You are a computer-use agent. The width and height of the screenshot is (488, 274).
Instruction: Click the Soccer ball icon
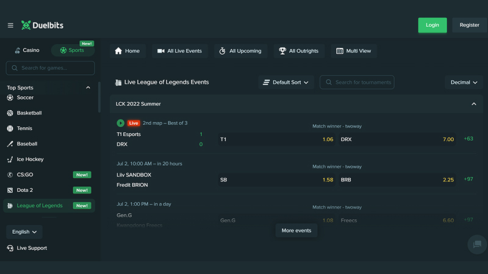[10, 97]
